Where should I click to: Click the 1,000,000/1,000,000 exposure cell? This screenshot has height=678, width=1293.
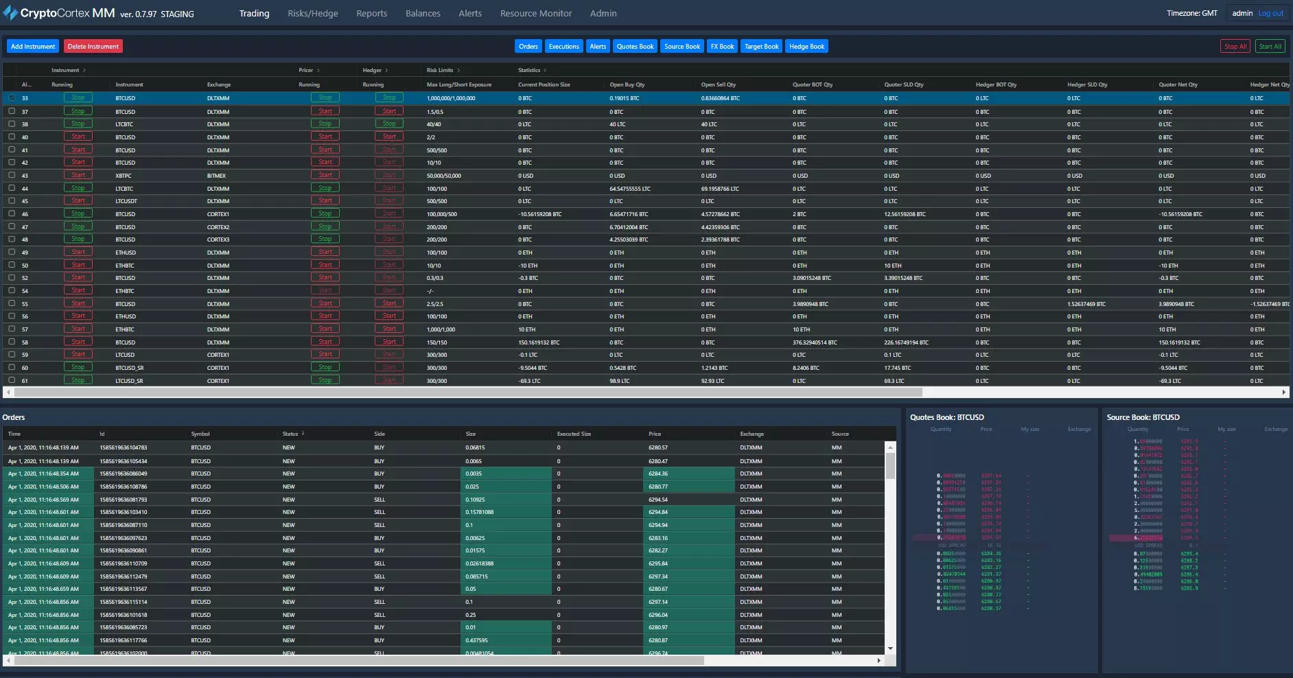451,98
